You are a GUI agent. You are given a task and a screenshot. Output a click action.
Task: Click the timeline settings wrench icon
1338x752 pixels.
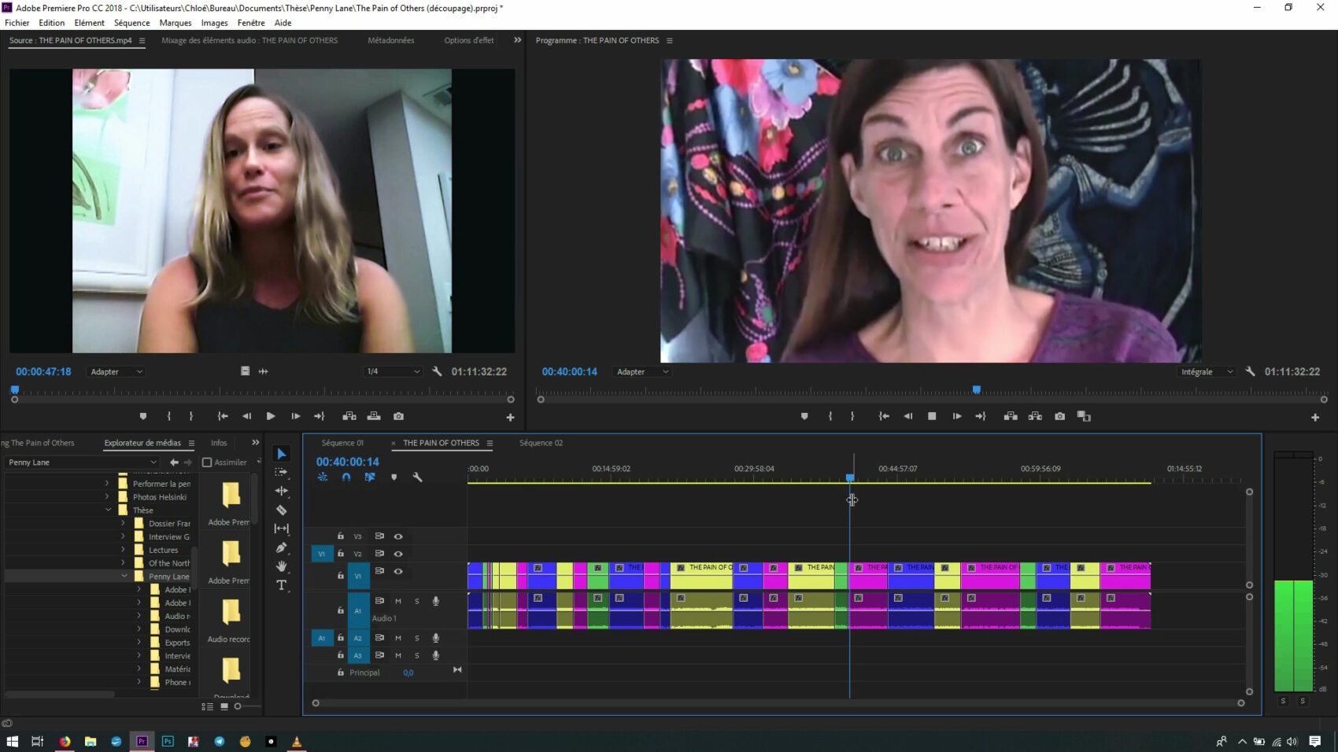pyautogui.click(x=417, y=477)
